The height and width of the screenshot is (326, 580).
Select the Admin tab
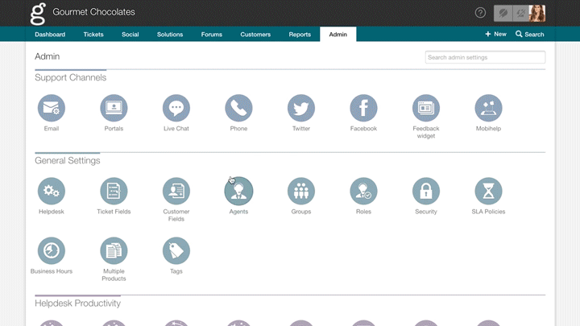pos(338,35)
